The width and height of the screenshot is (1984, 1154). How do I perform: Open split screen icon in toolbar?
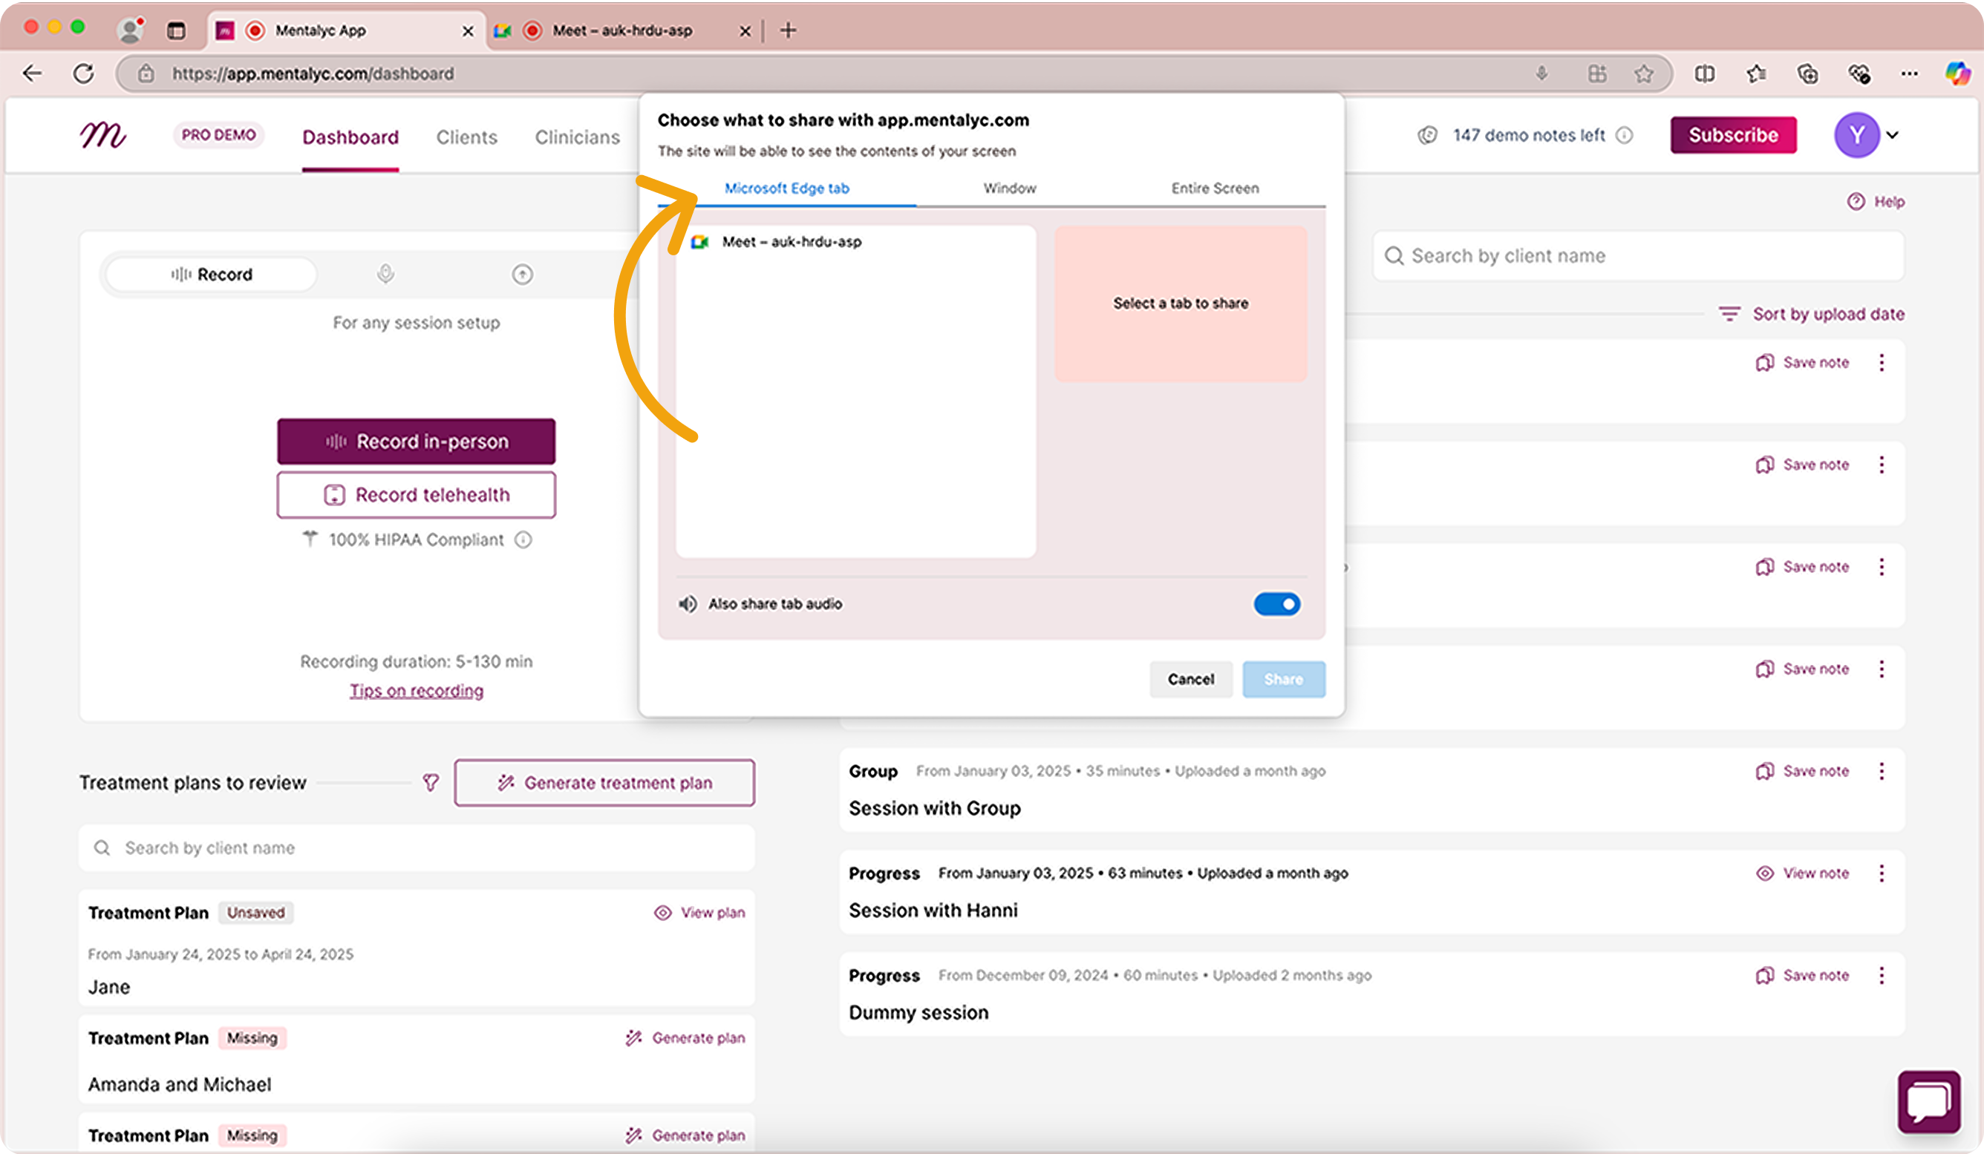pos(1705,74)
